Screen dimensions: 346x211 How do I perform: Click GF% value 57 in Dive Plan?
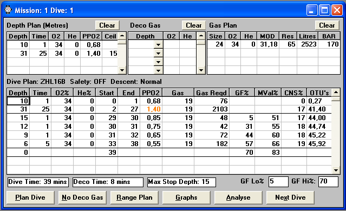click(242, 144)
